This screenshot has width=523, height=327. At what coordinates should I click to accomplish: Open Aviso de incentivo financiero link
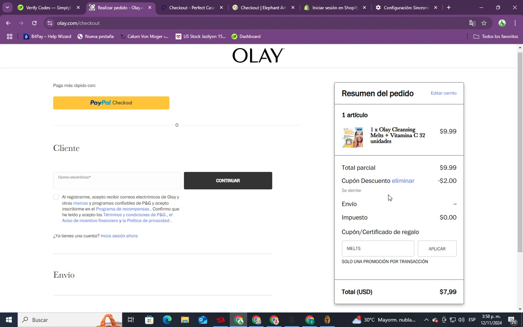click(90, 221)
